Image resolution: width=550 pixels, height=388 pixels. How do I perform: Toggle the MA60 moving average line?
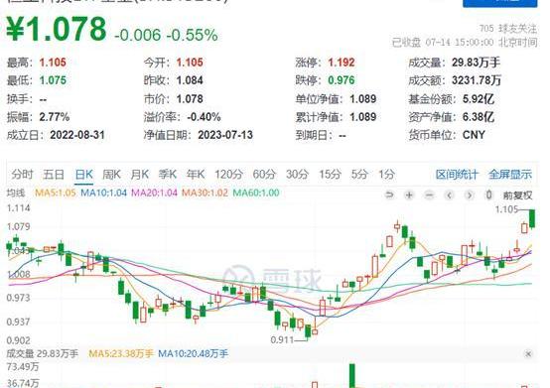[x=256, y=193]
